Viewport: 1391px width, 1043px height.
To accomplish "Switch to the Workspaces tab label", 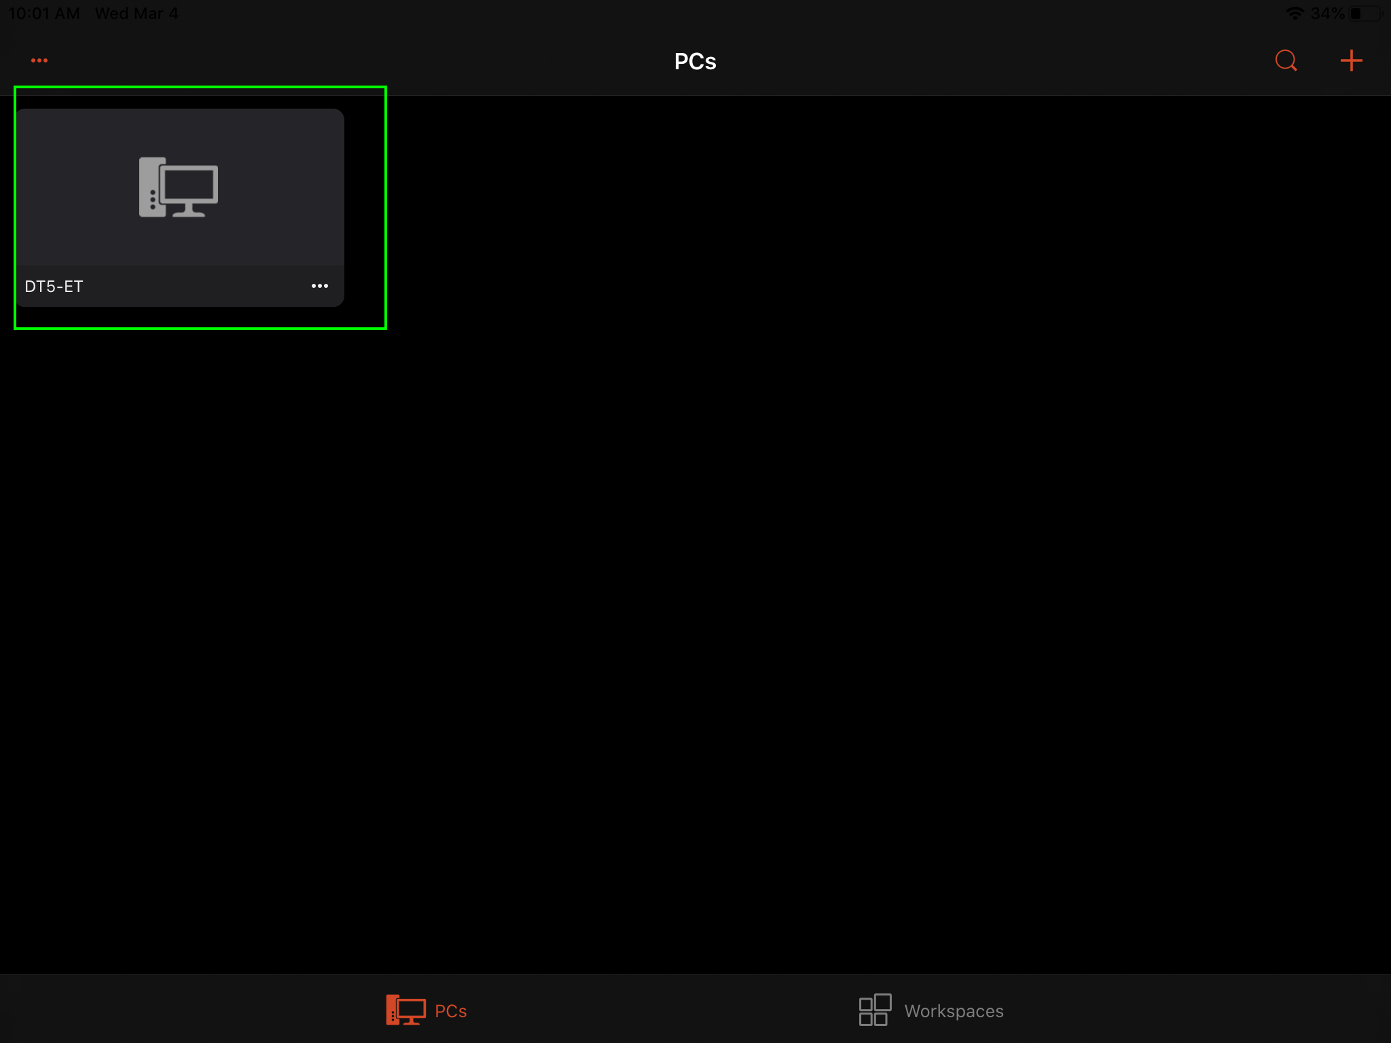I will (x=954, y=1011).
